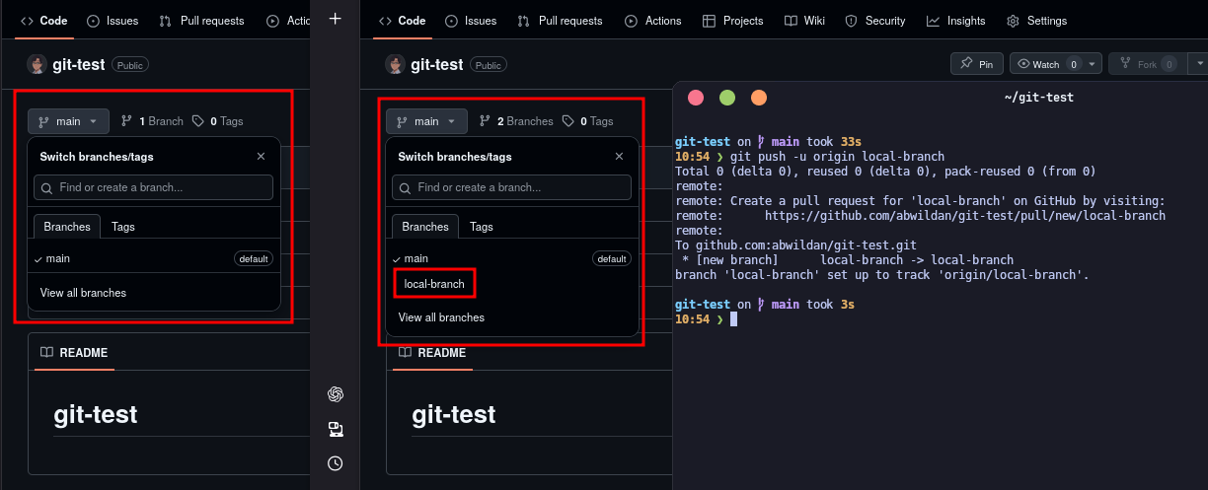Screen dimensions: 1208x490
Task: Click the red terminal window button
Action: [x=695, y=98]
